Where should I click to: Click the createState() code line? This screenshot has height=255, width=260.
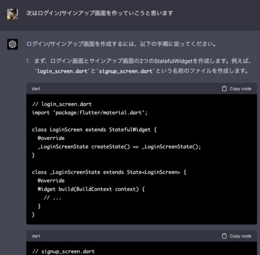(119, 147)
